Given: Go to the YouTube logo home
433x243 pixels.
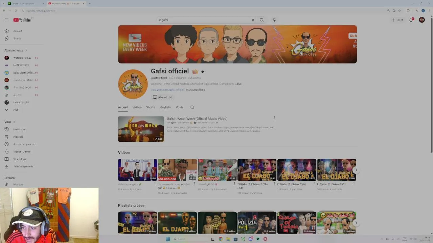Looking at the screenshot, I should tap(22, 20).
